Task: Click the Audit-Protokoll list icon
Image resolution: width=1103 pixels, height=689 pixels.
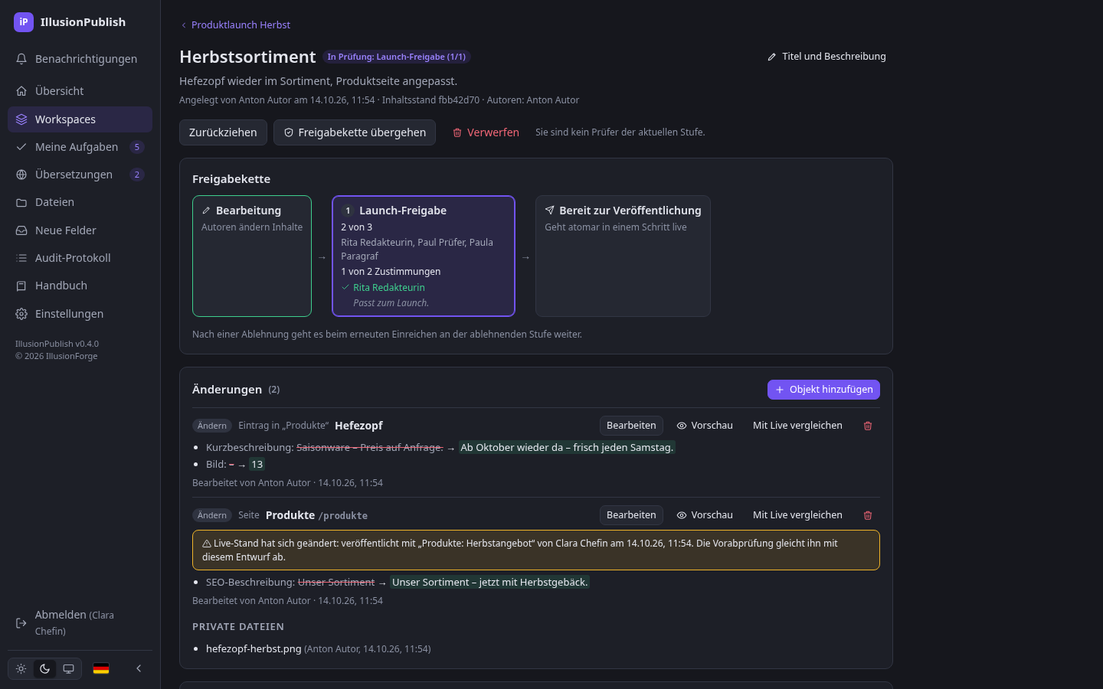Action: coord(21,258)
